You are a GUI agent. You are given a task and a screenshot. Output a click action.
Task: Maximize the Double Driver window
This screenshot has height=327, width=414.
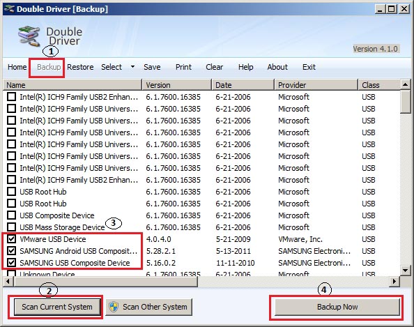391,9
